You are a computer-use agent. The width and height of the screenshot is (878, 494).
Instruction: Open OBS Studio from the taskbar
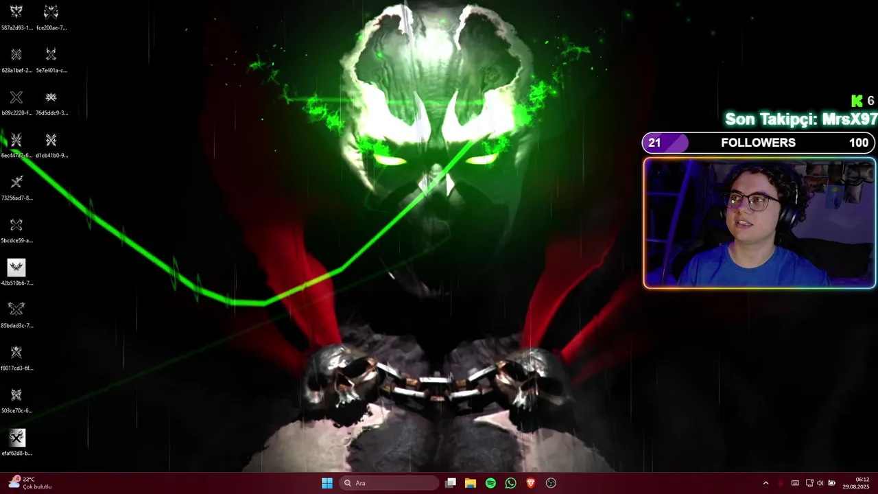[551, 483]
